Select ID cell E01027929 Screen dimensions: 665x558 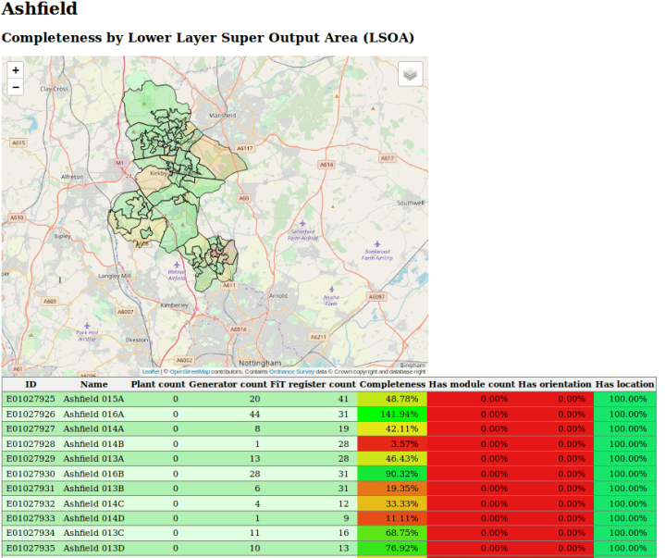[31, 459]
